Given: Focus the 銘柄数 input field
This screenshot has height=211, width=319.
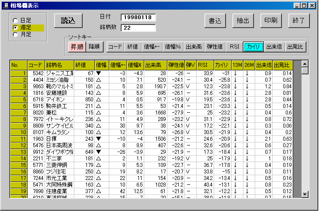Looking at the screenshot, I should coord(138,28).
